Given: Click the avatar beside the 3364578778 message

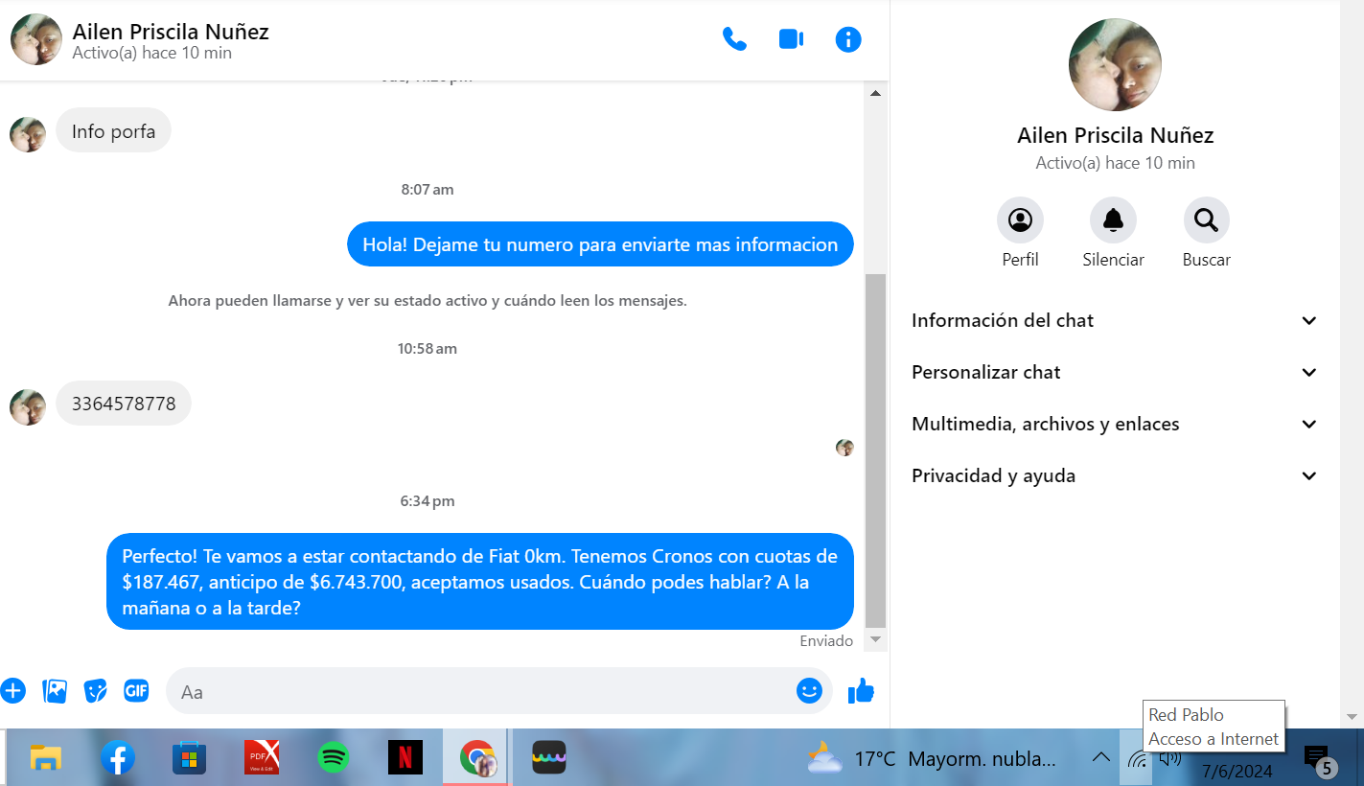Looking at the screenshot, I should click(28, 407).
